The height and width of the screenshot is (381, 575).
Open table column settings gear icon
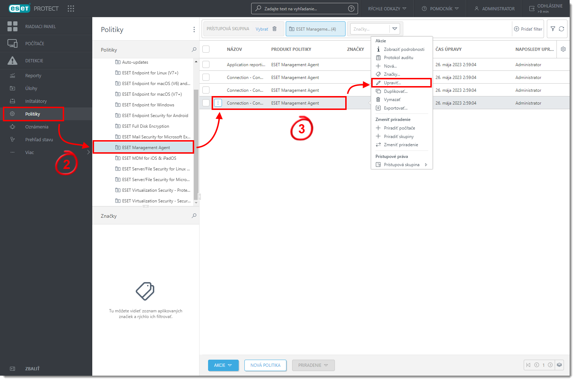pos(563,49)
